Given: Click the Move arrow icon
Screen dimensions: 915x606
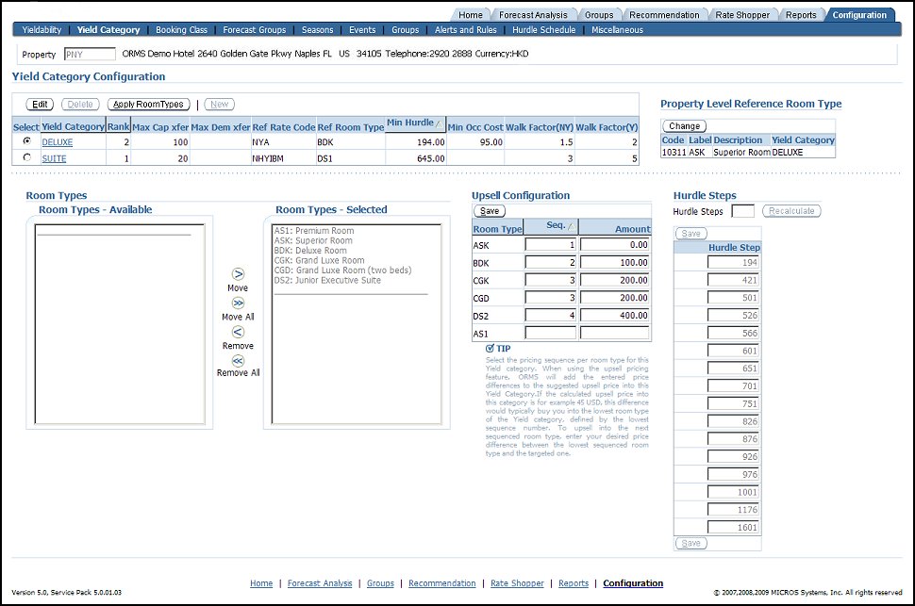Looking at the screenshot, I should click(237, 275).
